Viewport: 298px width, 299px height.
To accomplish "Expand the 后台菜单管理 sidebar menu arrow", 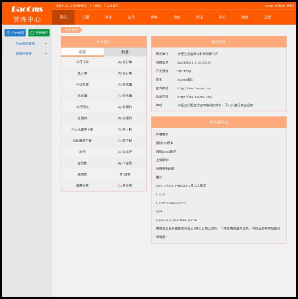I will tap(46, 44).
